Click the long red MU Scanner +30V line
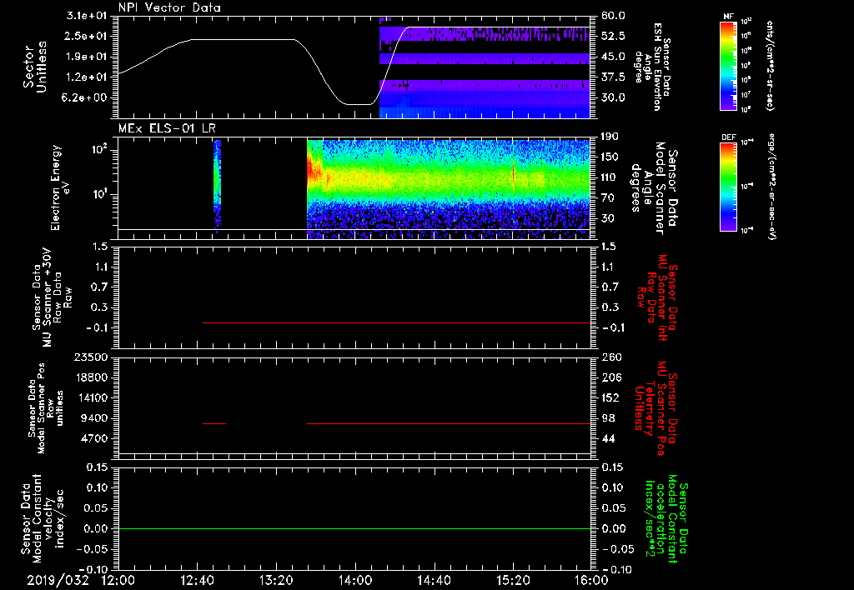Image resolution: width=854 pixels, height=590 pixels. [396, 322]
